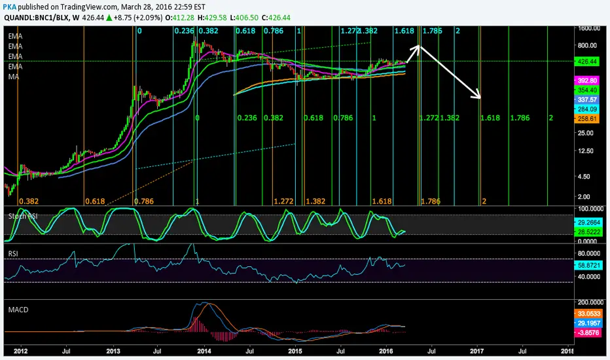610x360 pixels.
Task: Click the orange 1.618 Fibonacci time label
Action: click(x=382, y=201)
